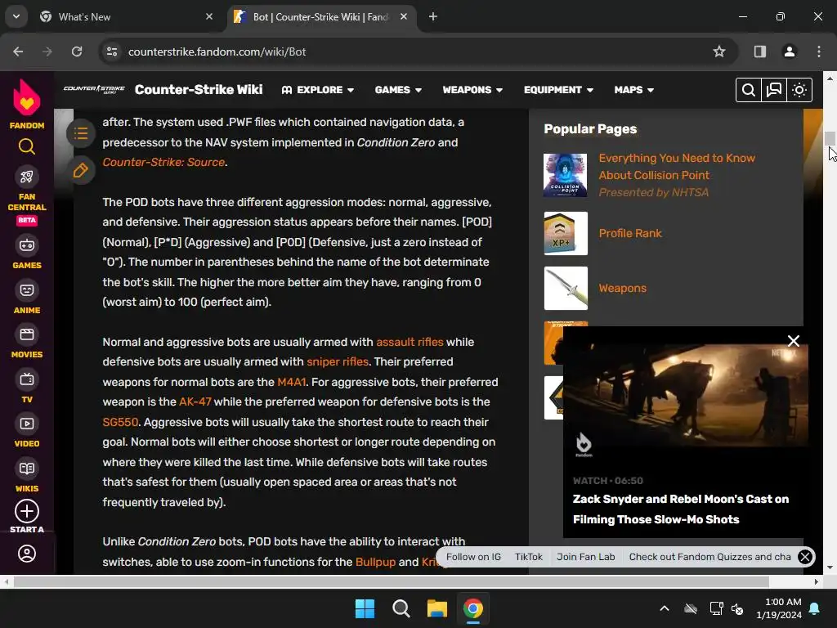View site information icon in address bar

tap(111, 52)
